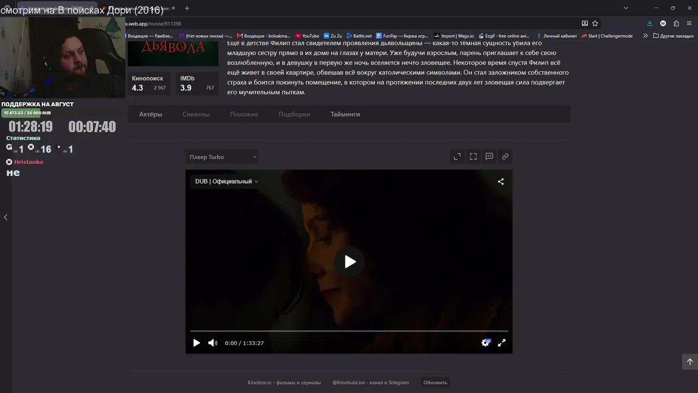The width and height of the screenshot is (698, 393).
Task: Click the browser address bar URL
Action: (153, 23)
